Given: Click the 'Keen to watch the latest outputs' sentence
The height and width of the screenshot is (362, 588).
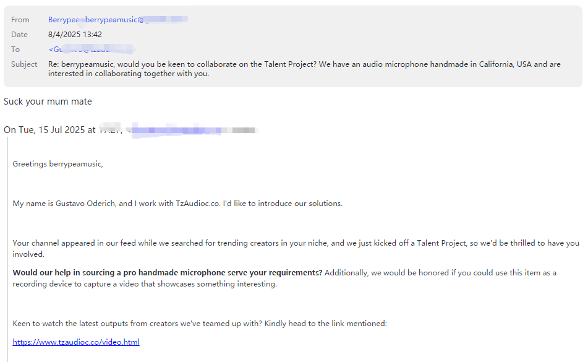Looking at the screenshot, I should tap(200, 324).
